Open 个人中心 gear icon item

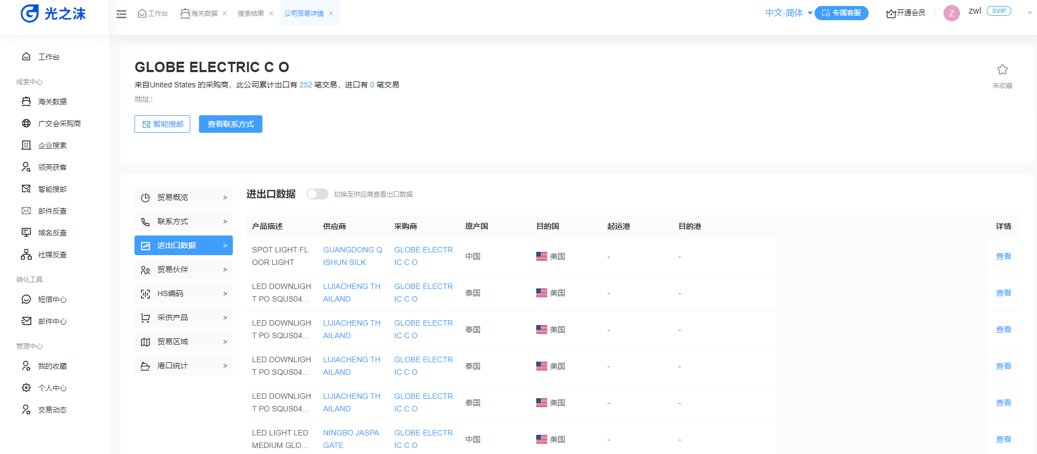pos(26,387)
